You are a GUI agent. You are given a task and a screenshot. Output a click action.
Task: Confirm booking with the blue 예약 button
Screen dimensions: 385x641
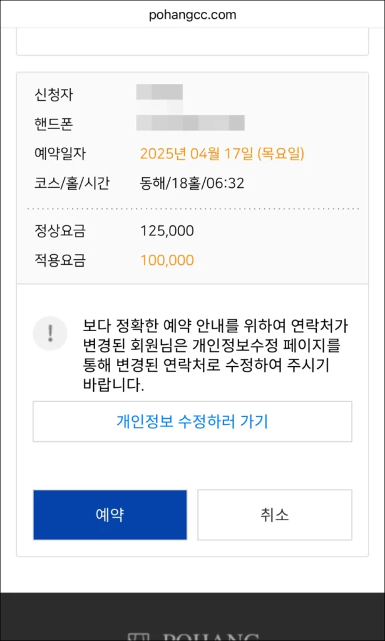110,515
